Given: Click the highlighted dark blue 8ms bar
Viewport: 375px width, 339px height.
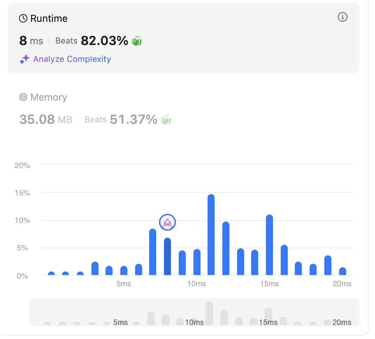Looking at the screenshot, I should coord(167,257).
